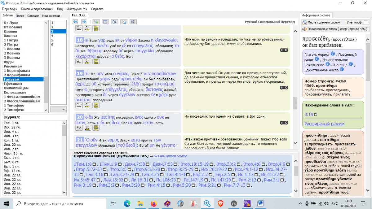372x209 pixels.
Task: Click the Расширеный режим link
Action: click(324, 124)
